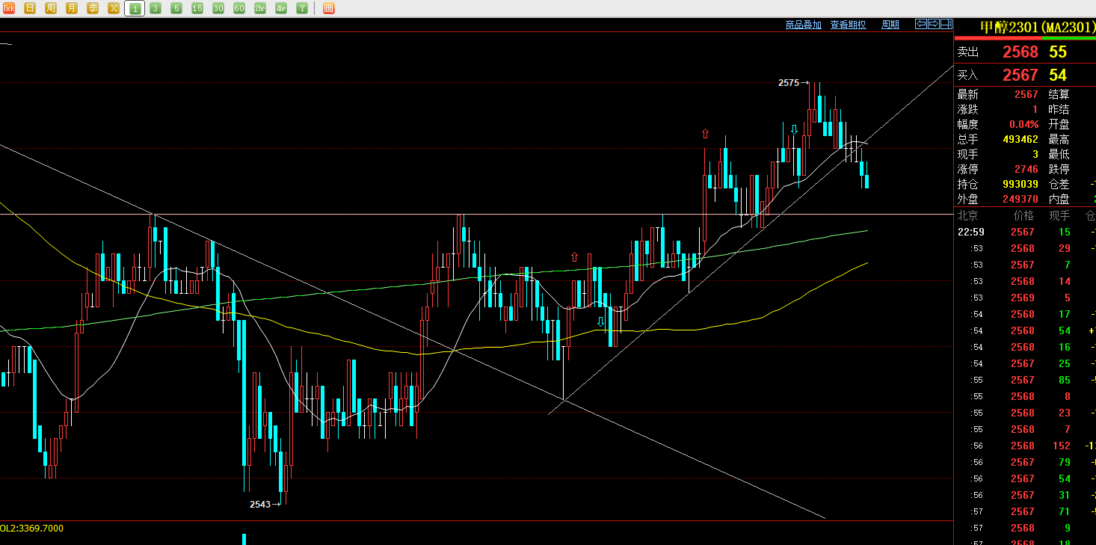Select tick row with volume 152
Screen dimensions: 1096x545
(1025, 446)
